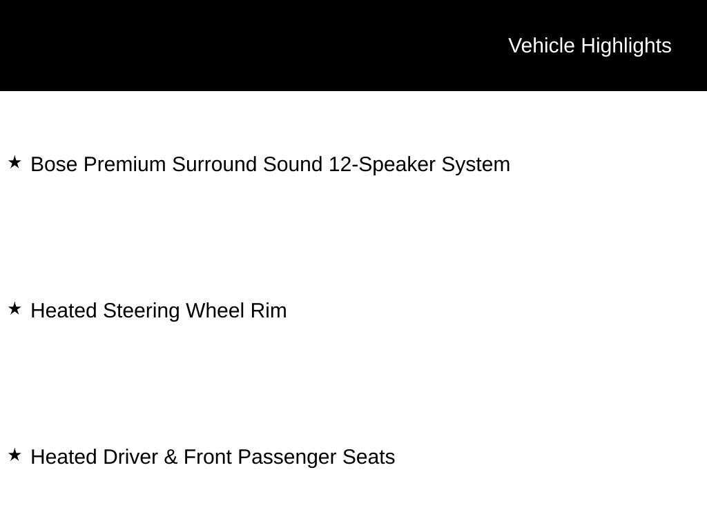Click "Surround" in the first feature line

[x=214, y=164]
